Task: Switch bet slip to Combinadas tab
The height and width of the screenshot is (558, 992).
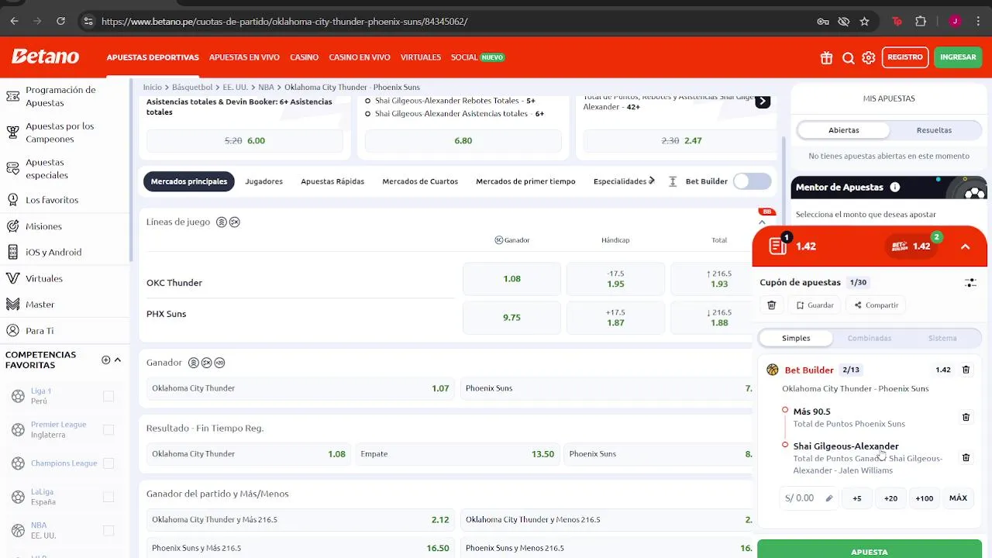Action: coord(870,338)
